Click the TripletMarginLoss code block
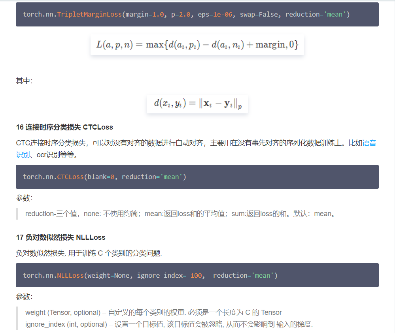 pos(197,14)
